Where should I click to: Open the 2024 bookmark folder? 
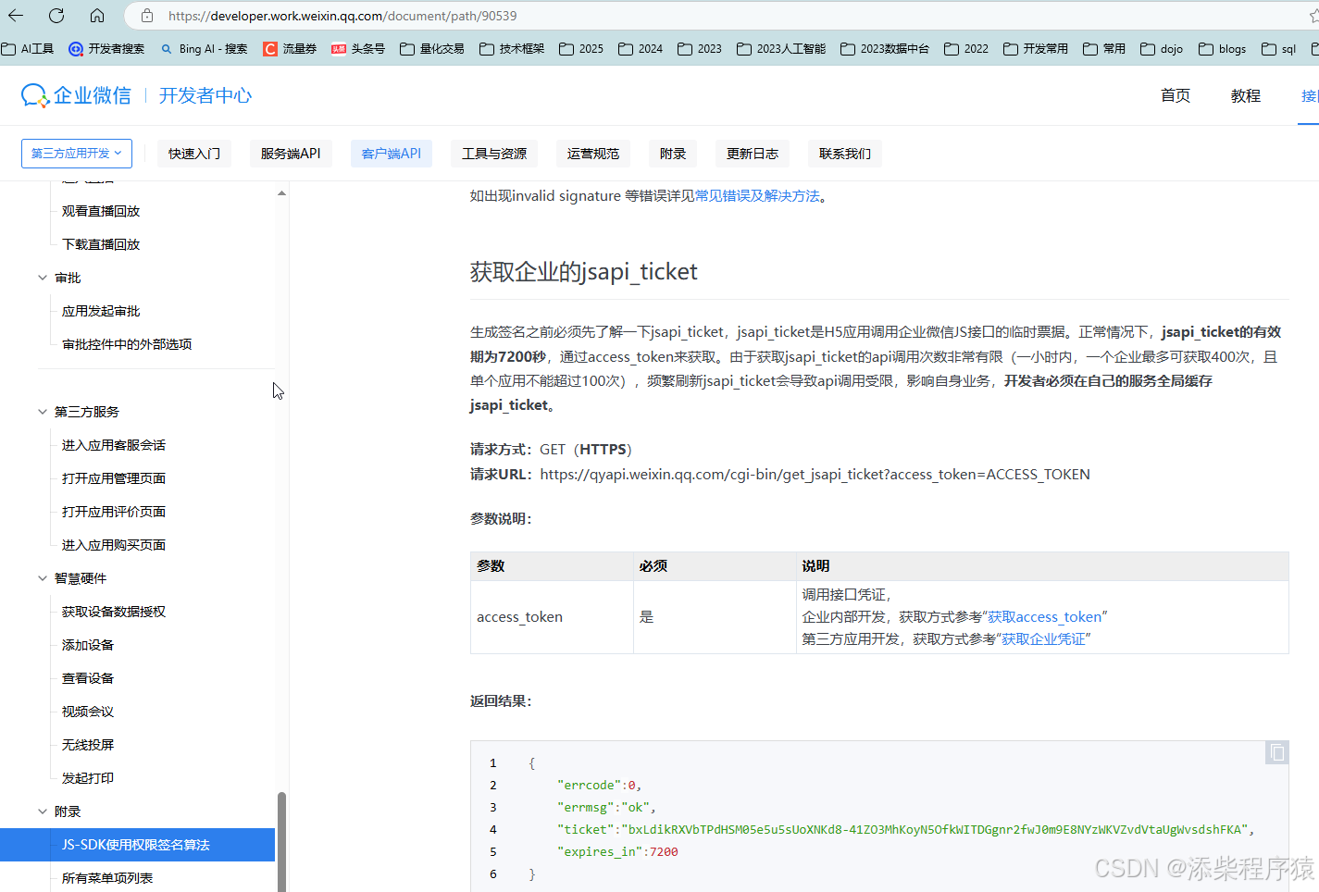[x=641, y=49]
